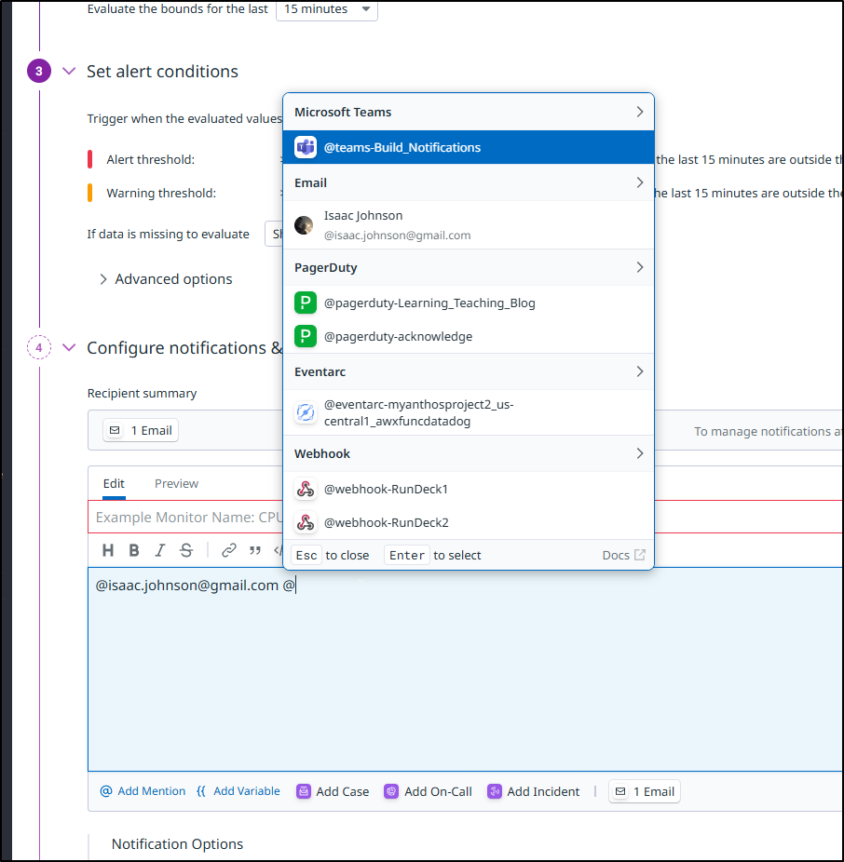Toggle italic formatting
This screenshot has width=844, height=862.
tap(159, 550)
